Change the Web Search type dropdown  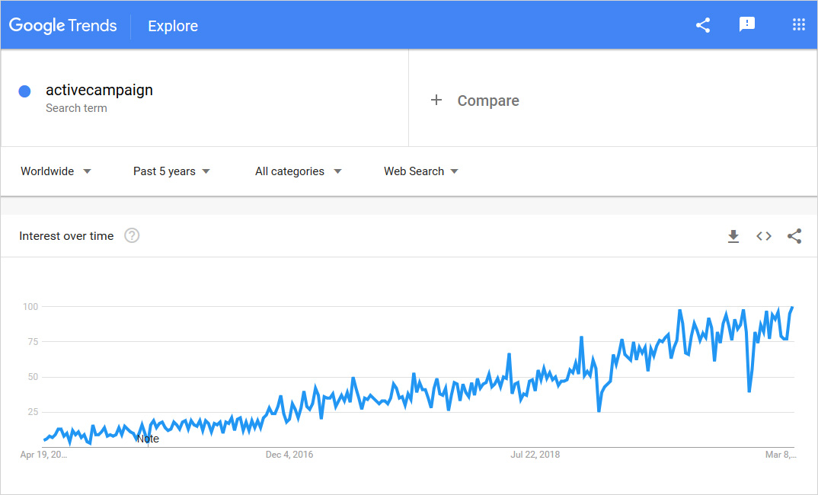point(421,171)
